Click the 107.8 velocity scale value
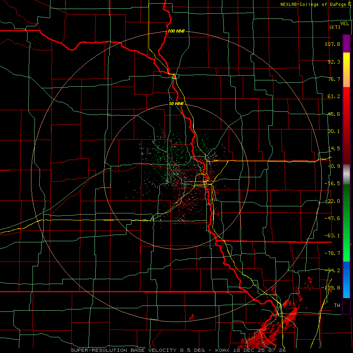The height and width of the screenshot is (353, 353). (x=332, y=44)
